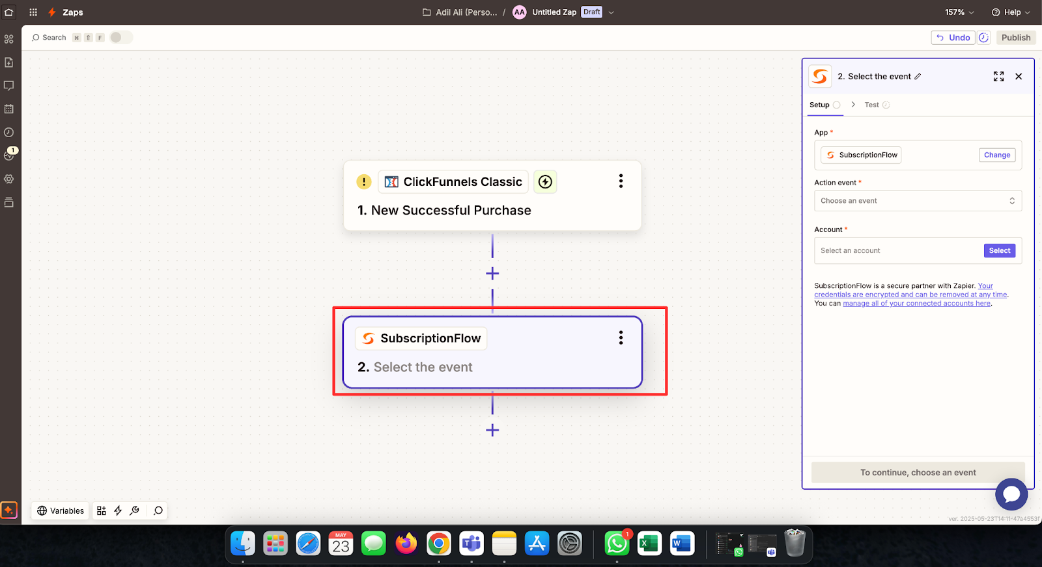Open the four-squares icon in left sidebar
This screenshot has height=567, width=1042.
(x=9, y=39)
